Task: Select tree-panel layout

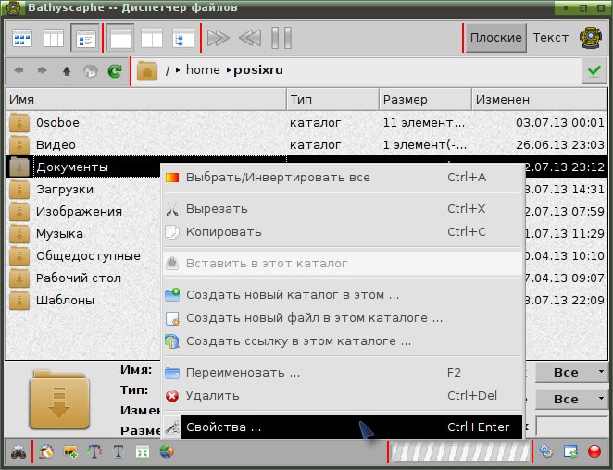Action: [183, 38]
